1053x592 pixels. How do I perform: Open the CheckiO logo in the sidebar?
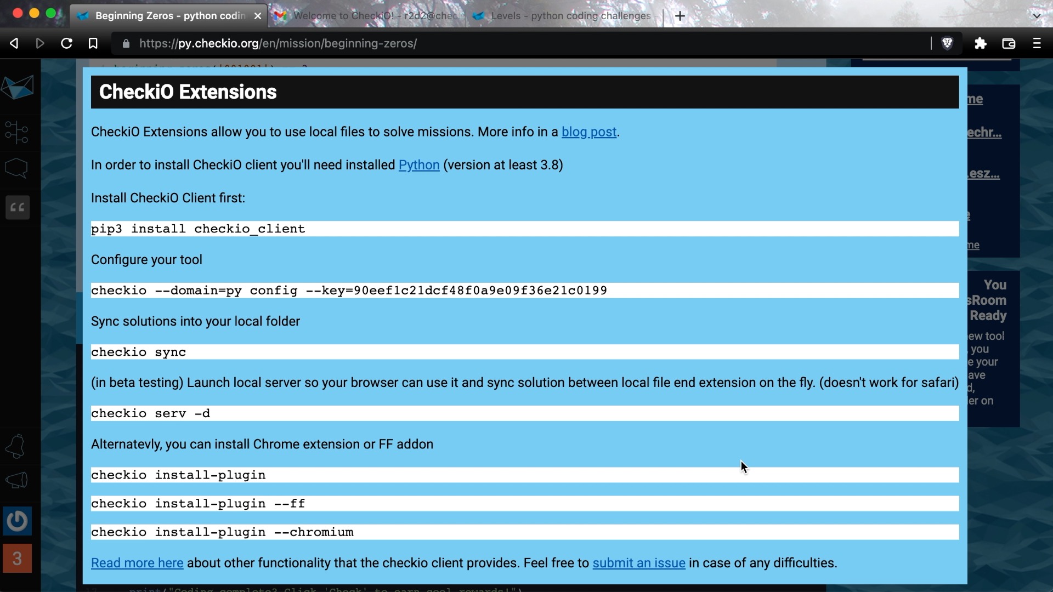click(18, 87)
